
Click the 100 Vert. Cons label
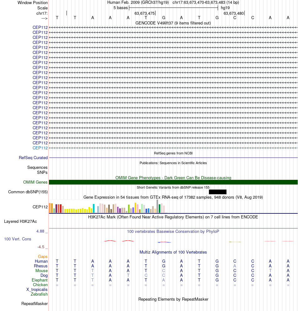(18, 239)
